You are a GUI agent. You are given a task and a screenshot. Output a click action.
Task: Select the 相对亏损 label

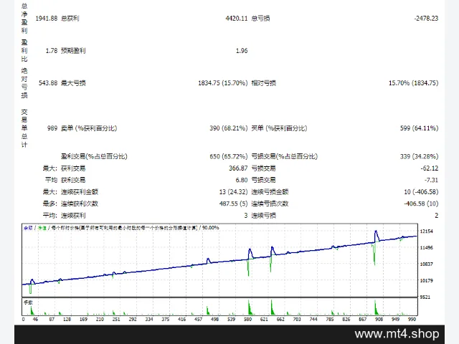(x=264, y=83)
